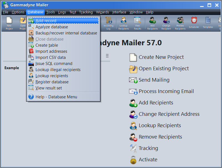Click the Backup/recover safe icon in the menu

31,33
